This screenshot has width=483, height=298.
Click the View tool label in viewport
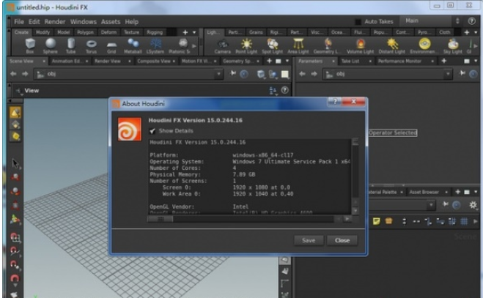[32, 91]
